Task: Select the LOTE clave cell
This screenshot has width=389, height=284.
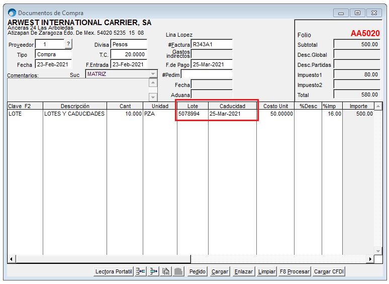Action: (x=25, y=114)
